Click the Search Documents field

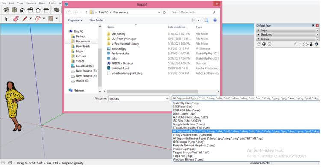point(193,12)
